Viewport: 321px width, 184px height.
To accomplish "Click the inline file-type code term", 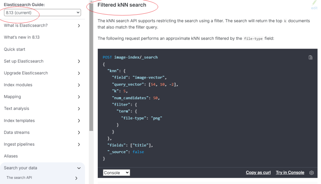I will pyautogui.click(x=253, y=39).
